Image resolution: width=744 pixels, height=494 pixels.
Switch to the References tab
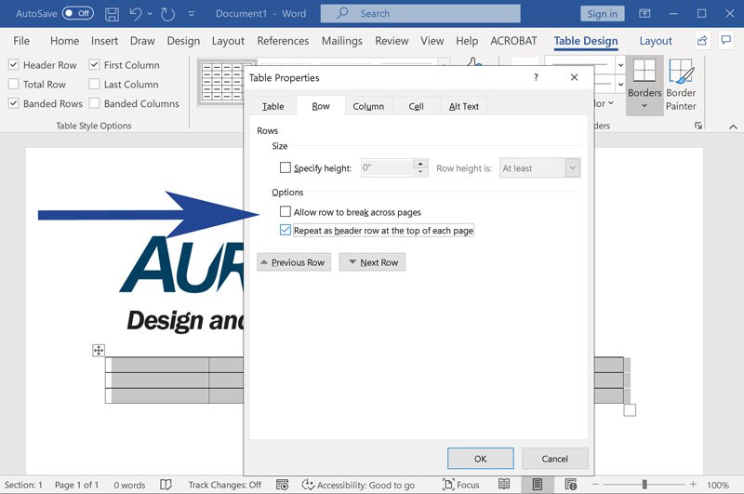pyautogui.click(x=283, y=41)
